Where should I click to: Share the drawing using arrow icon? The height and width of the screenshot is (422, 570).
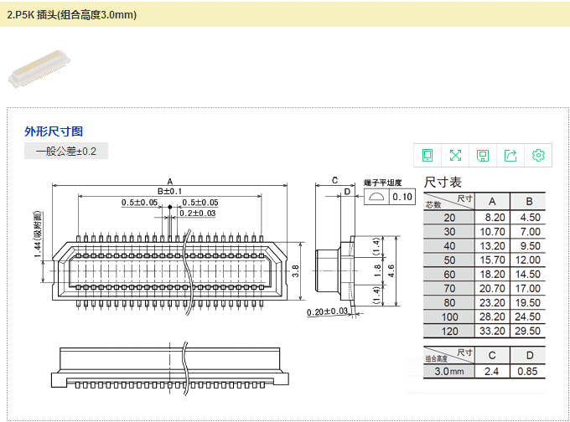tap(510, 155)
